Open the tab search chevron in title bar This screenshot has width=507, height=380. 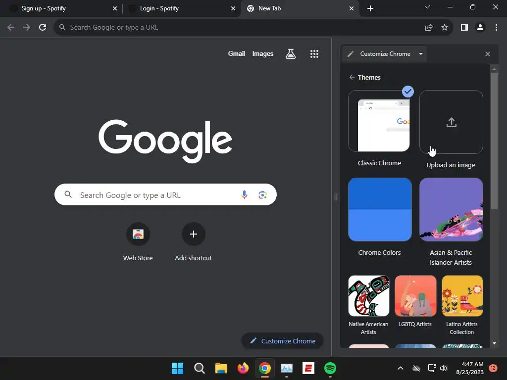pyautogui.click(x=427, y=7)
